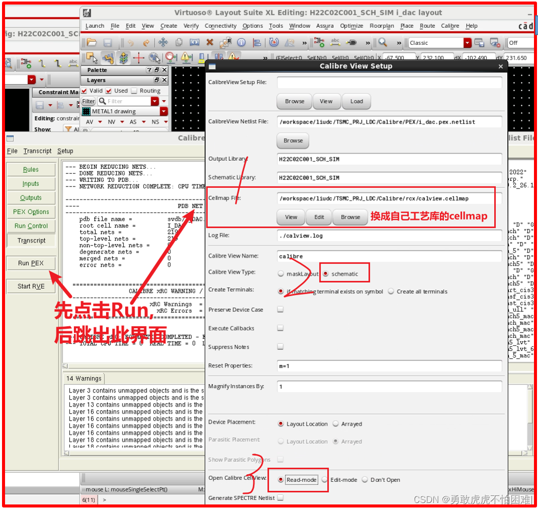Select the schematic view type radio
Screen dimensions: 538x509
pyautogui.click(x=325, y=274)
